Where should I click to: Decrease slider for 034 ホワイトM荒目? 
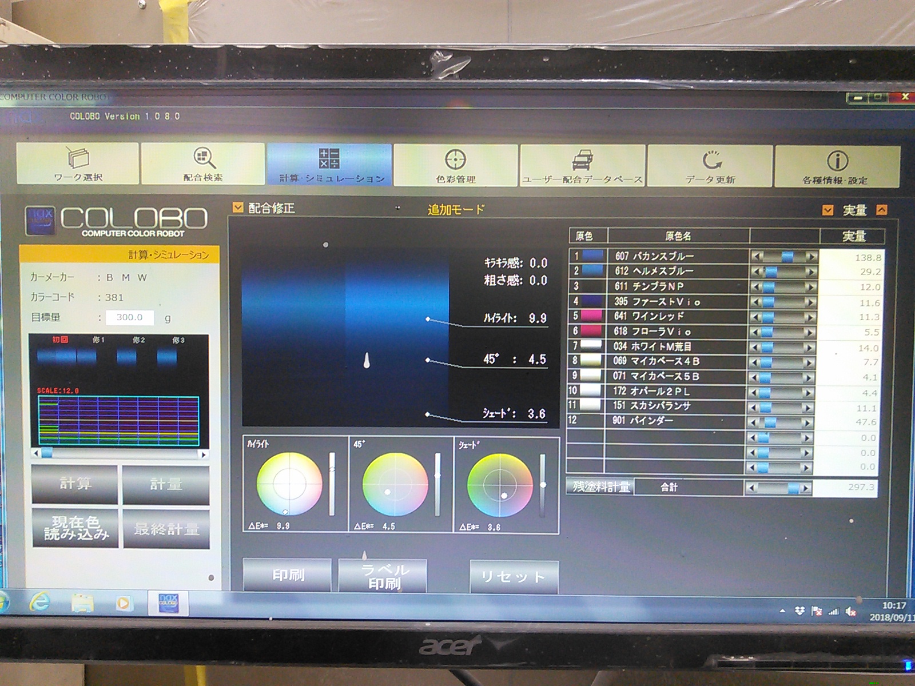[x=755, y=347]
